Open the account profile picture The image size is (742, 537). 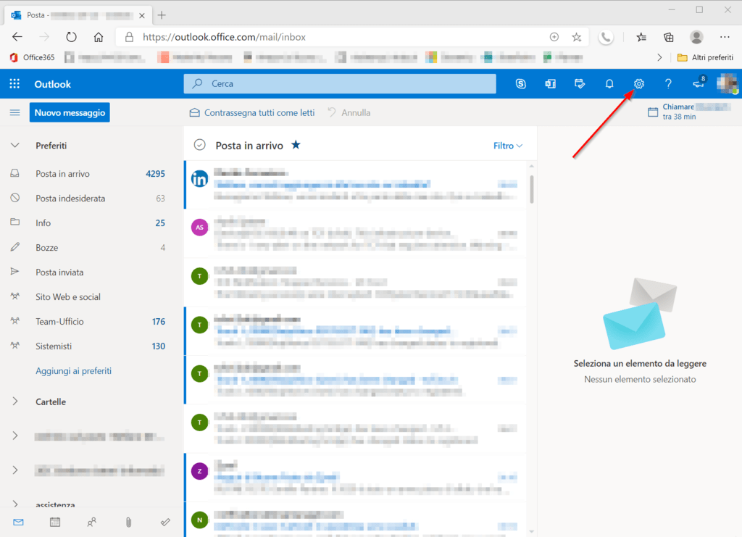click(727, 84)
